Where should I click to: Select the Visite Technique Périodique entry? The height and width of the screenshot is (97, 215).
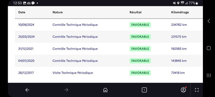tap(73, 73)
